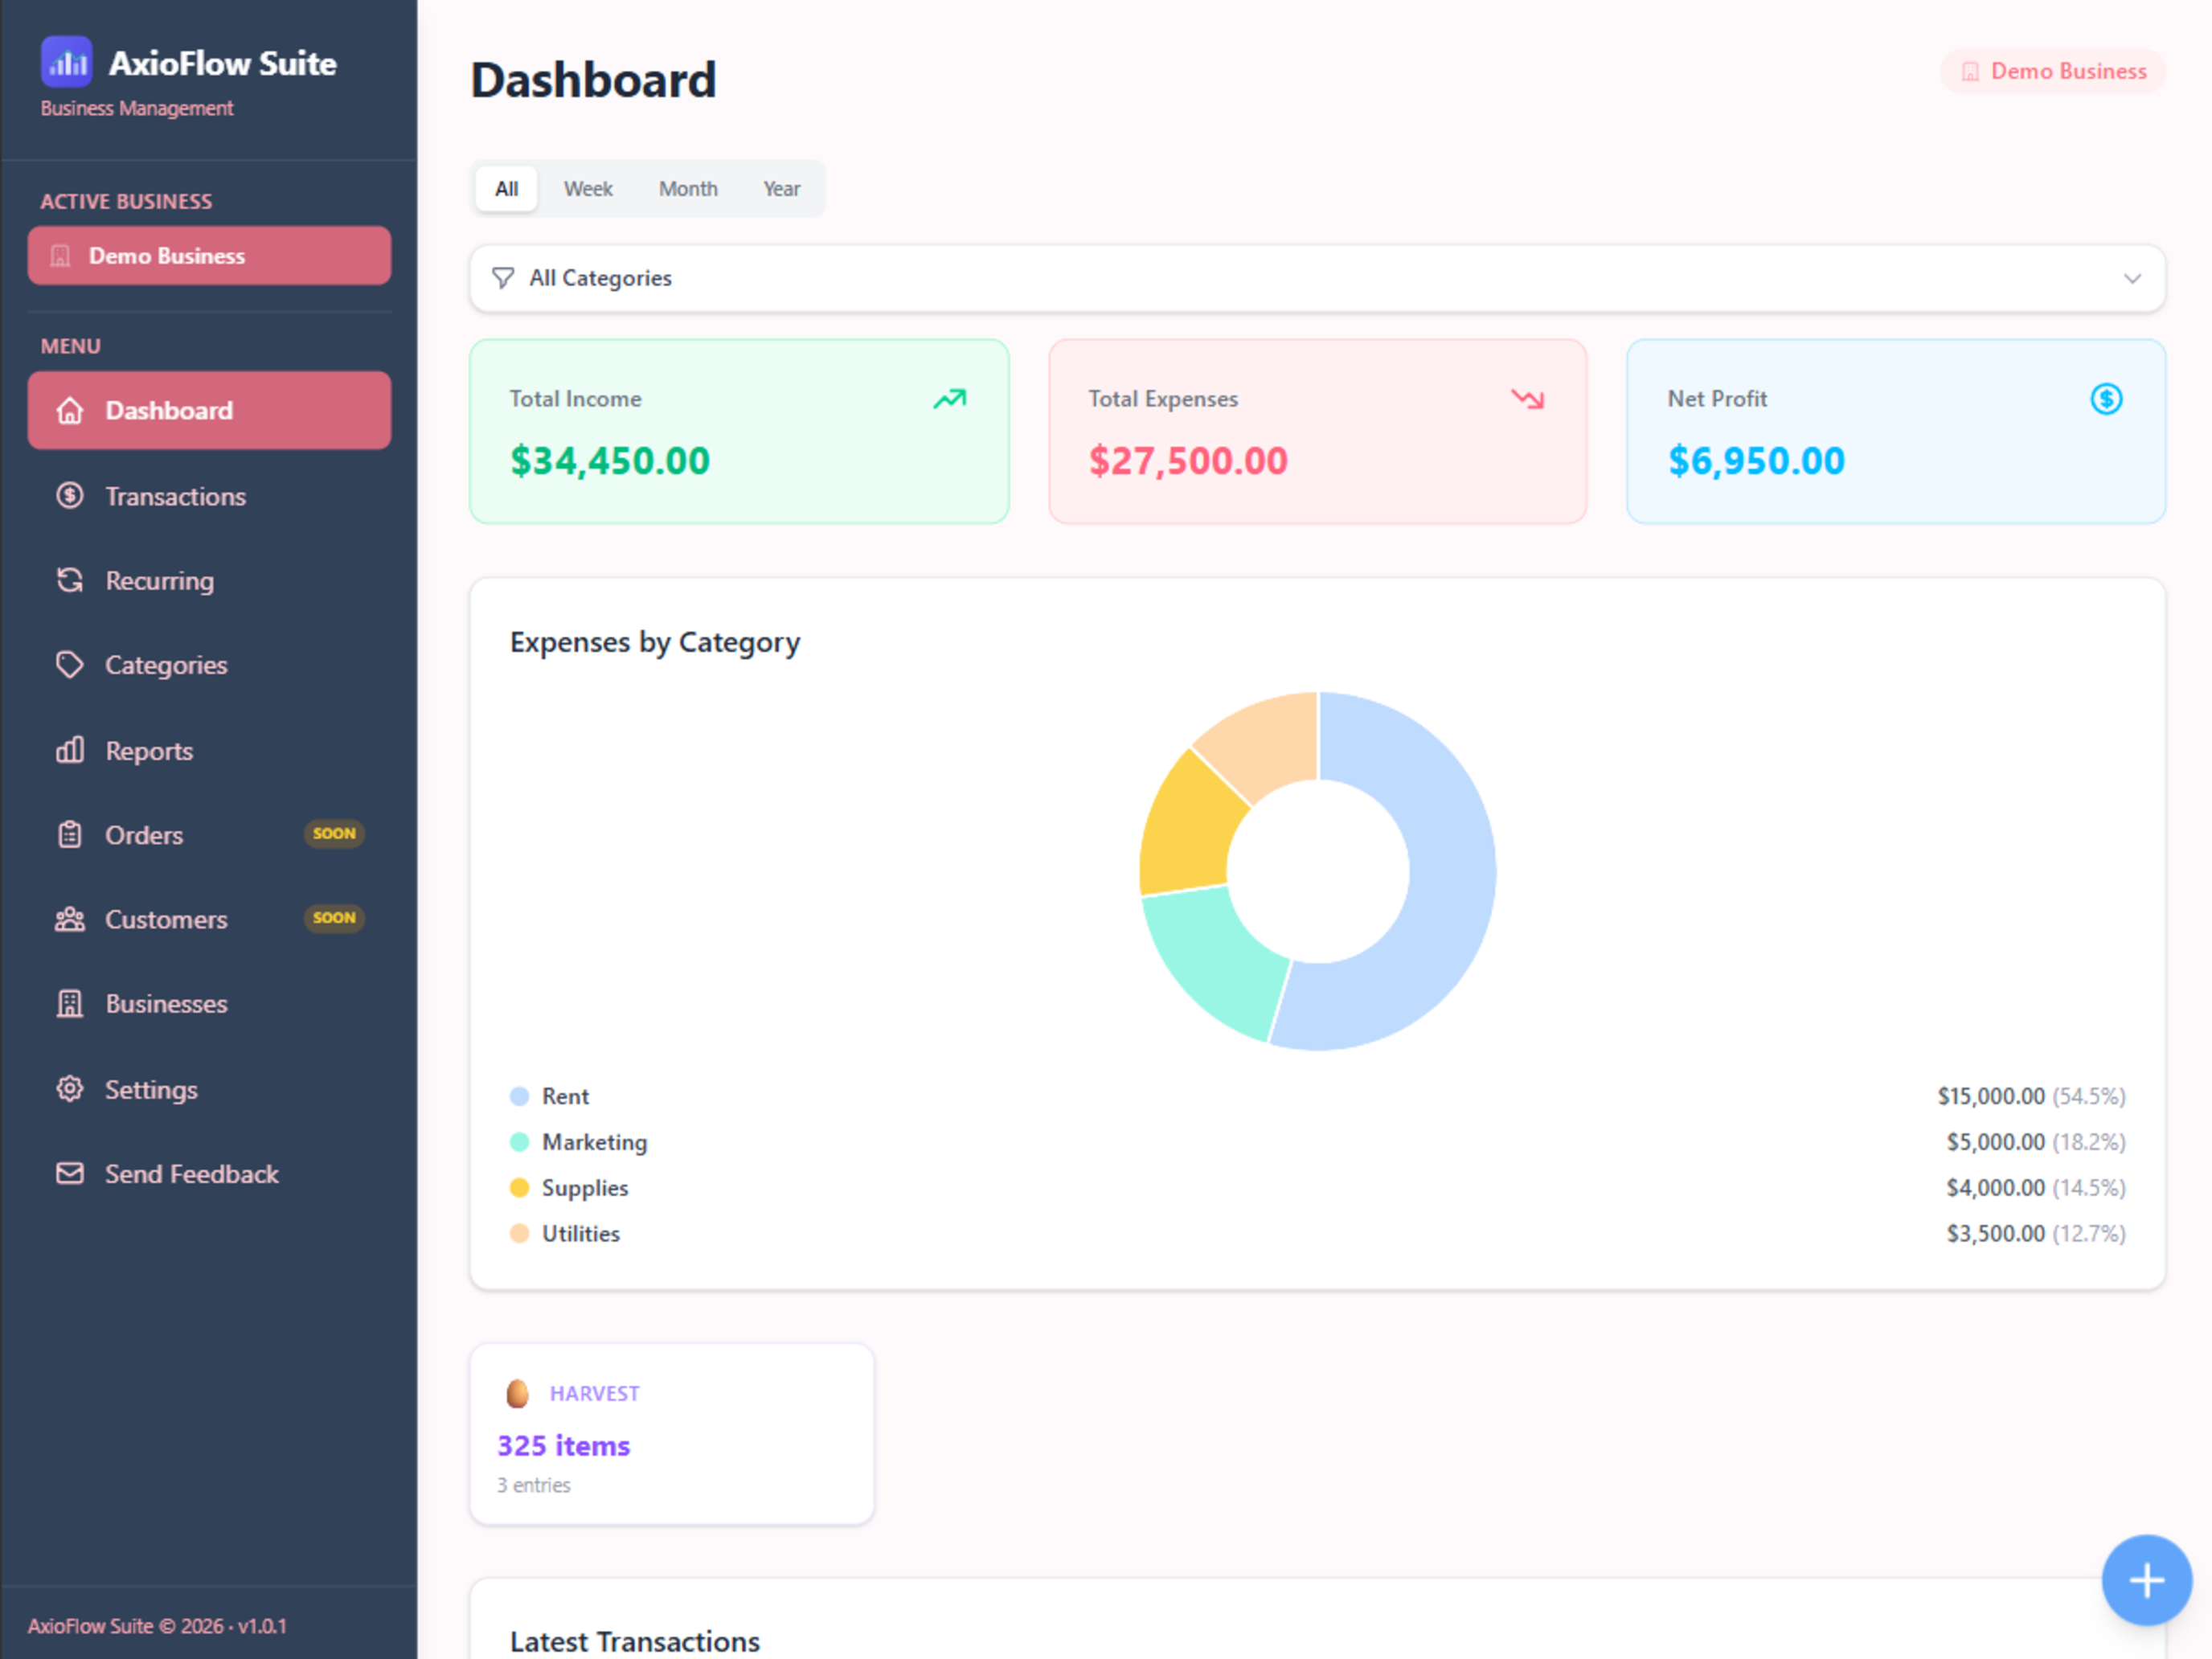This screenshot has width=2212, height=1659.
Task: Click the Send Feedback link
Action: pyautogui.click(x=209, y=1173)
